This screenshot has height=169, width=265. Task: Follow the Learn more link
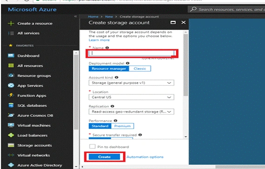tap(99, 40)
